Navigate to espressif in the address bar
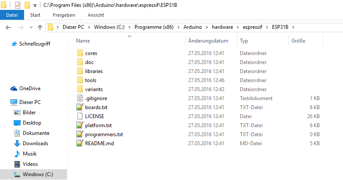343x180 pixels. tap(252, 27)
